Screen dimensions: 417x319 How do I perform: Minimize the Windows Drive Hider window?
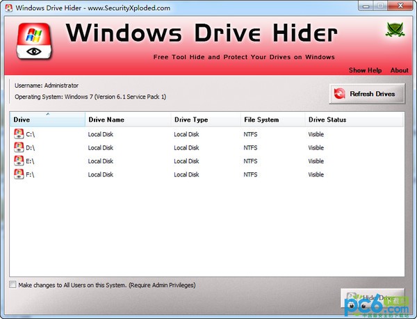[366, 6]
